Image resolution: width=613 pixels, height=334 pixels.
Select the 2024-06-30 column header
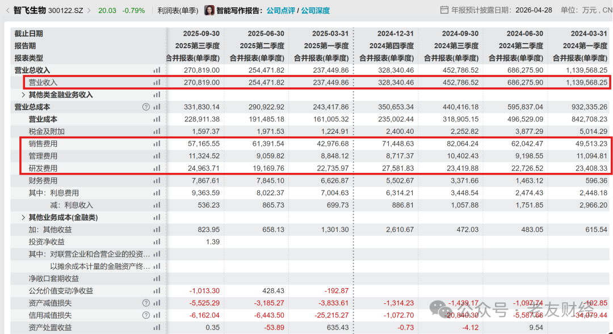pos(525,33)
